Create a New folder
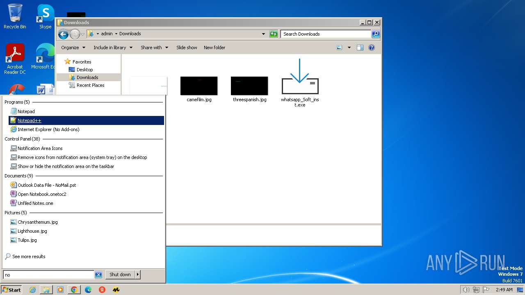Image resolution: width=525 pixels, height=295 pixels. [215, 48]
